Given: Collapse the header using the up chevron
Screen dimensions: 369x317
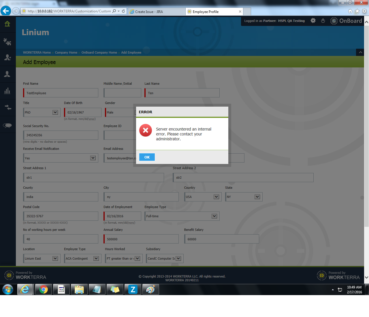Looking at the screenshot, I should coord(360,52).
